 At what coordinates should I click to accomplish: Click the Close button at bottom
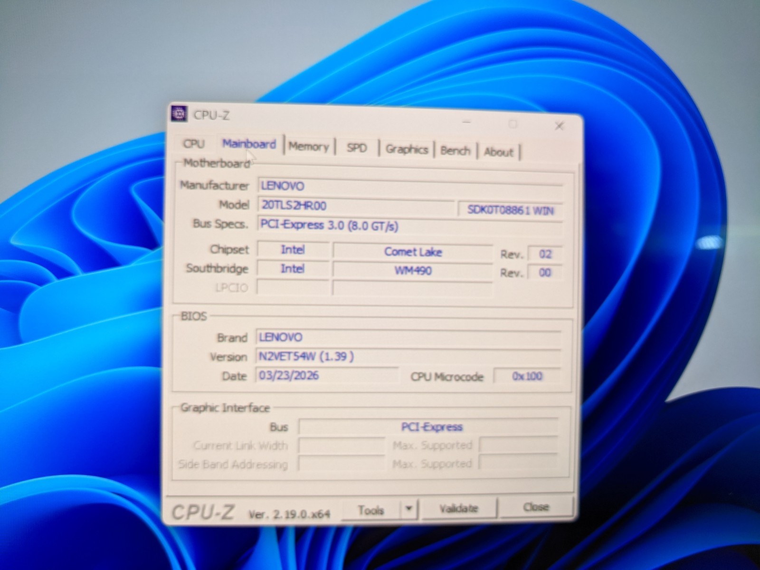[536, 507]
